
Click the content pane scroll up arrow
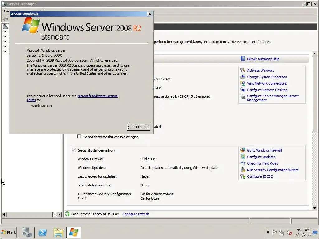(315, 54)
